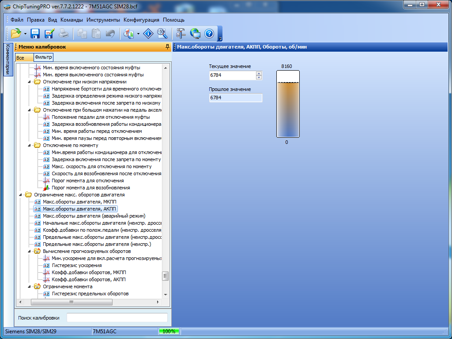Increase 'Текущее значение' with the up spinner
Screen dimensions: 452x339
pos(259,74)
